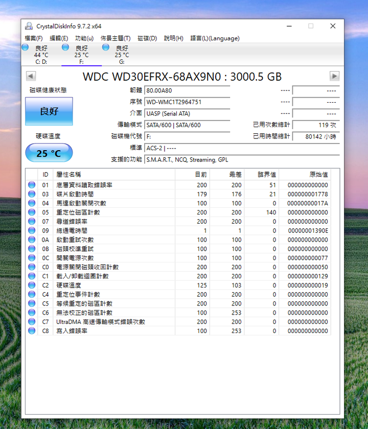Open the 檔案(F) menu
This screenshot has height=429, width=368.
click(34, 38)
